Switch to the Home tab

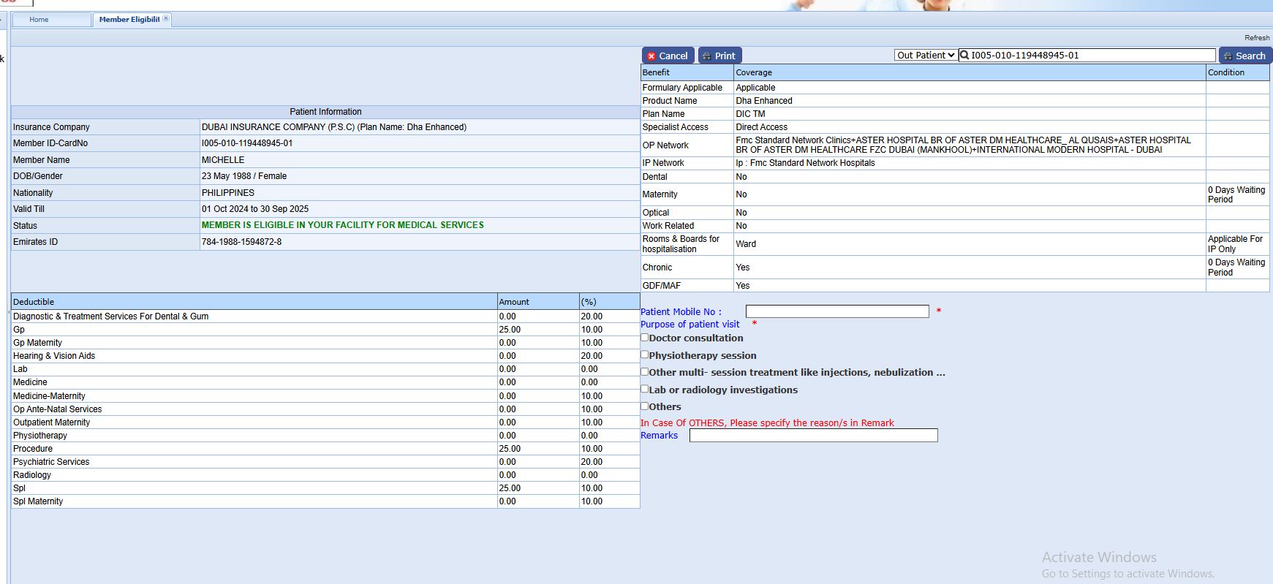(x=39, y=20)
